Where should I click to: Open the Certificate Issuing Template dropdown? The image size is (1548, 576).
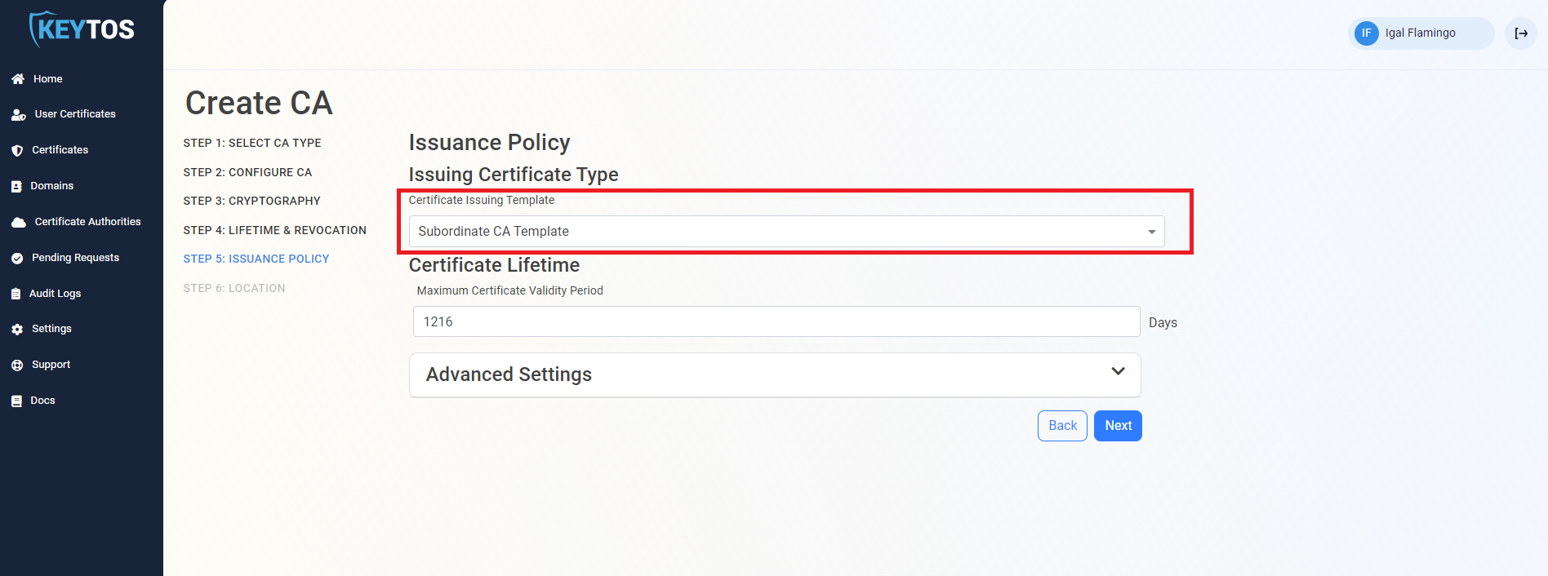click(x=785, y=232)
